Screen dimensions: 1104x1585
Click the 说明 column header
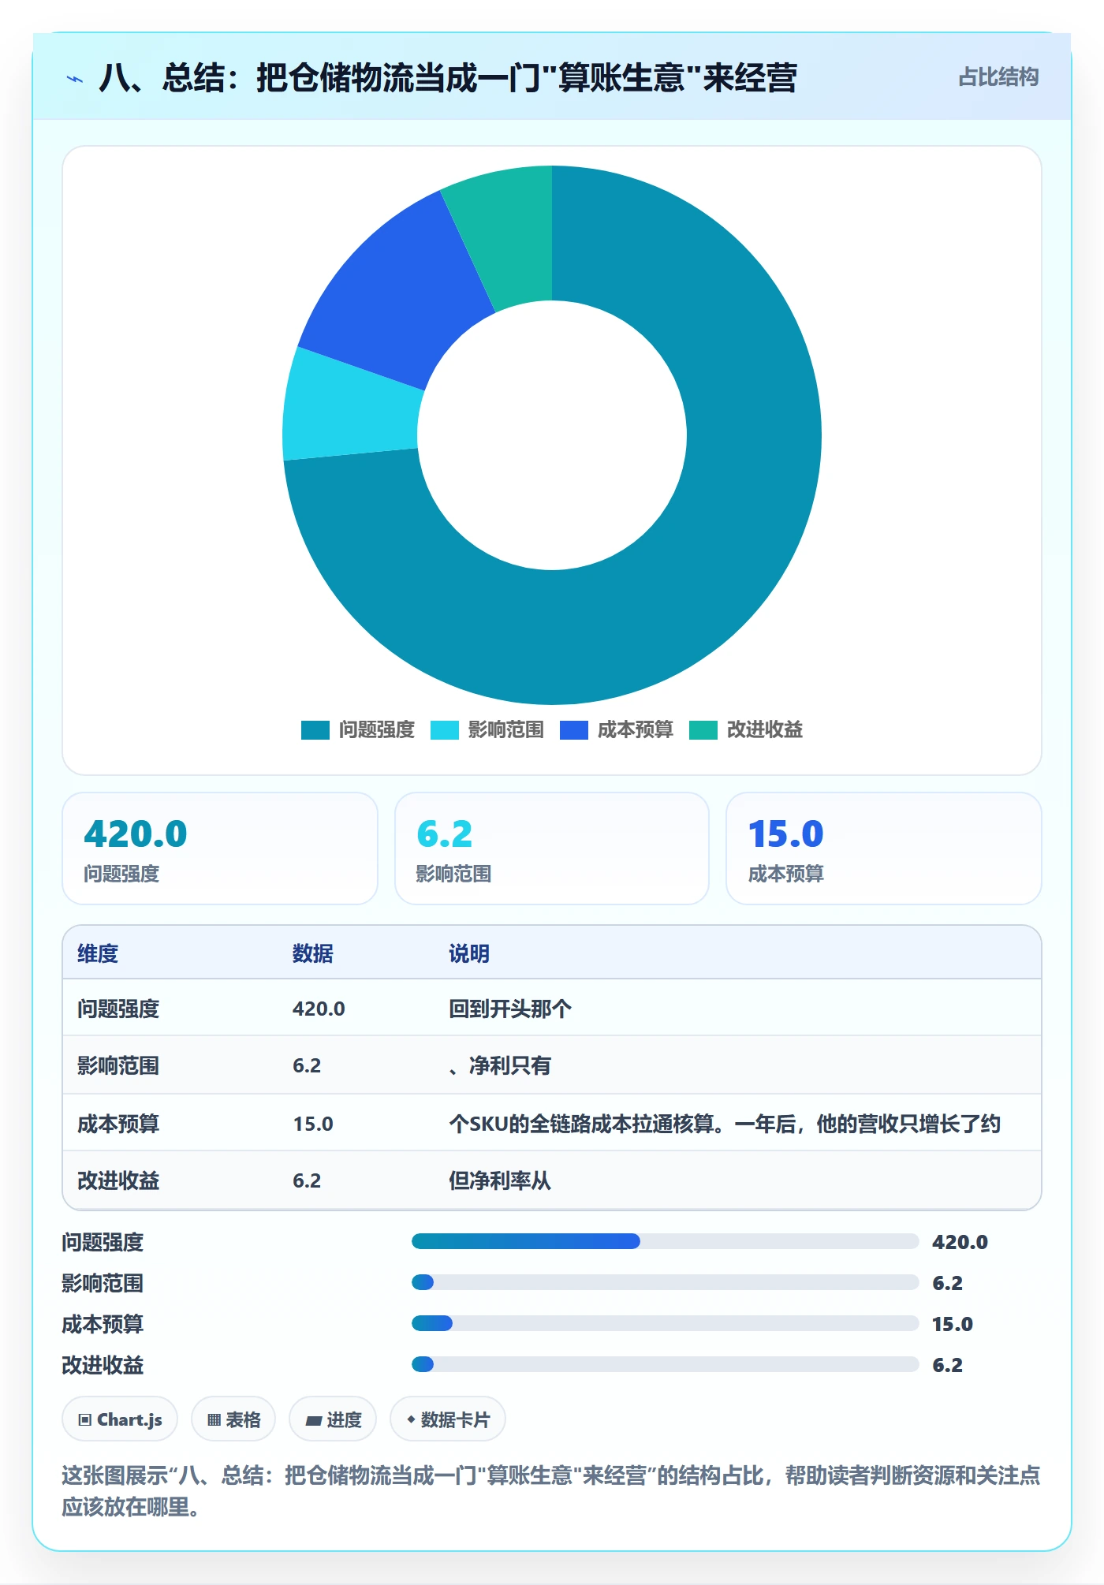pos(469,953)
